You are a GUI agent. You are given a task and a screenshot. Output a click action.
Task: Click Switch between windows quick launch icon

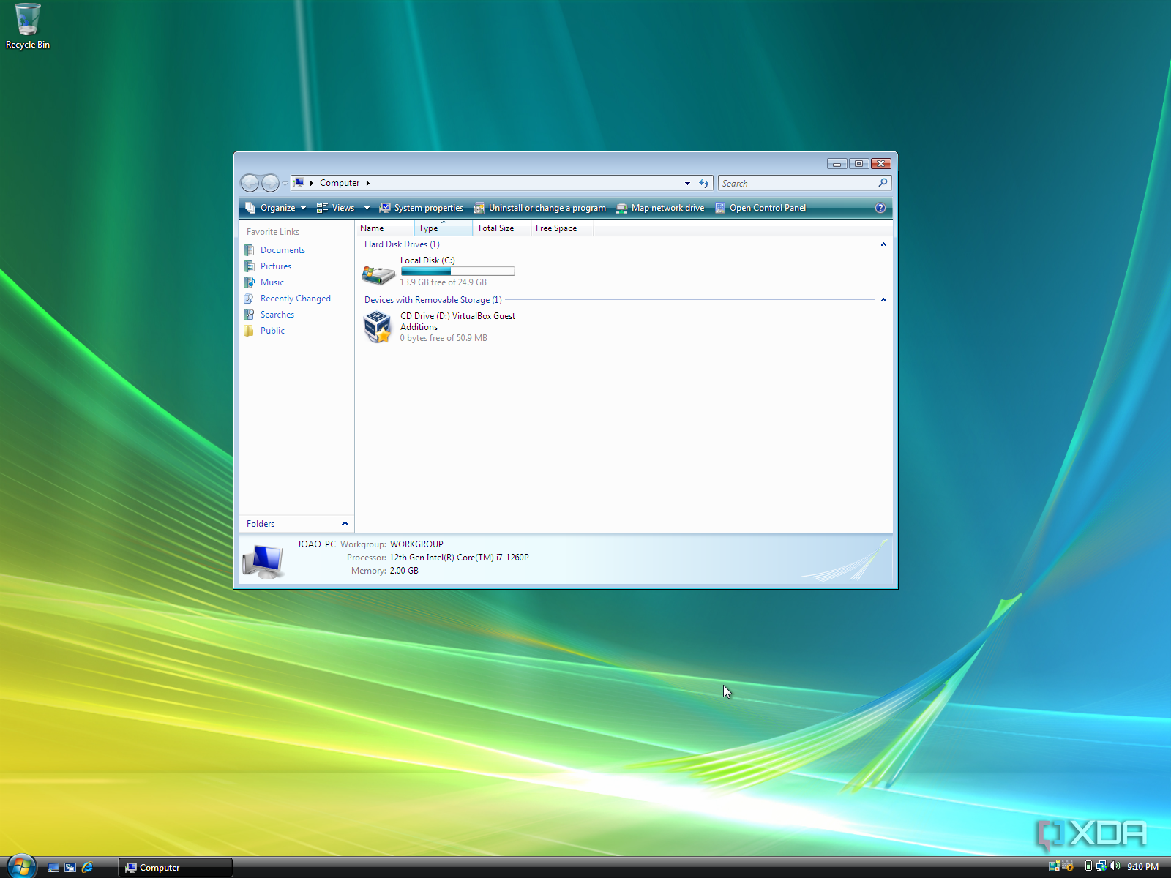click(70, 867)
